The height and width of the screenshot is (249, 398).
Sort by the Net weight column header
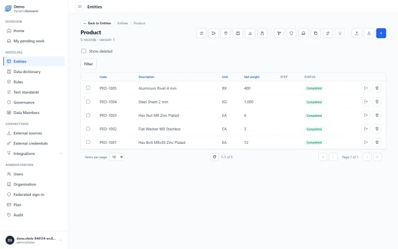pyautogui.click(x=252, y=77)
